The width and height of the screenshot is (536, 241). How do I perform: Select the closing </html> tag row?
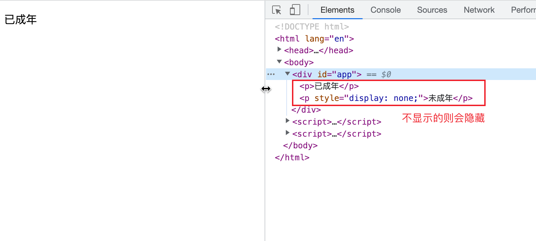[292, 158]
